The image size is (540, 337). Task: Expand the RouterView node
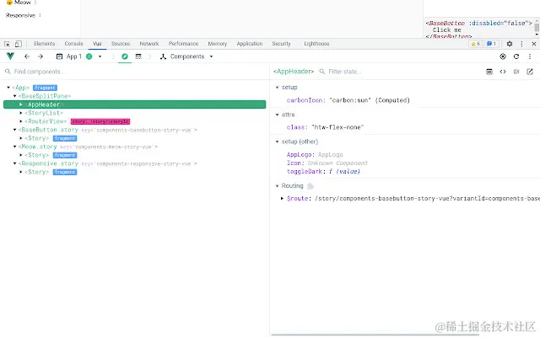pos(21,121)
